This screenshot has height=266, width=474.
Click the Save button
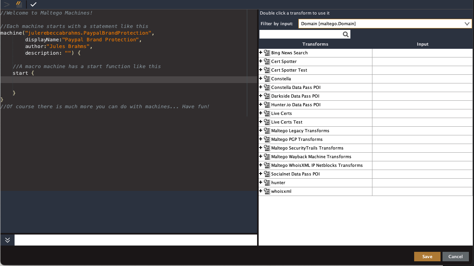pyautogui.click(x=427, y=257)
